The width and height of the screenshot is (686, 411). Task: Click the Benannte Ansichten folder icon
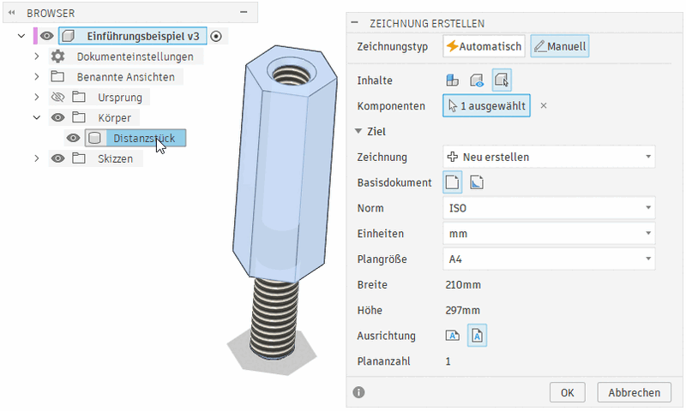click(x=57, y=77)
